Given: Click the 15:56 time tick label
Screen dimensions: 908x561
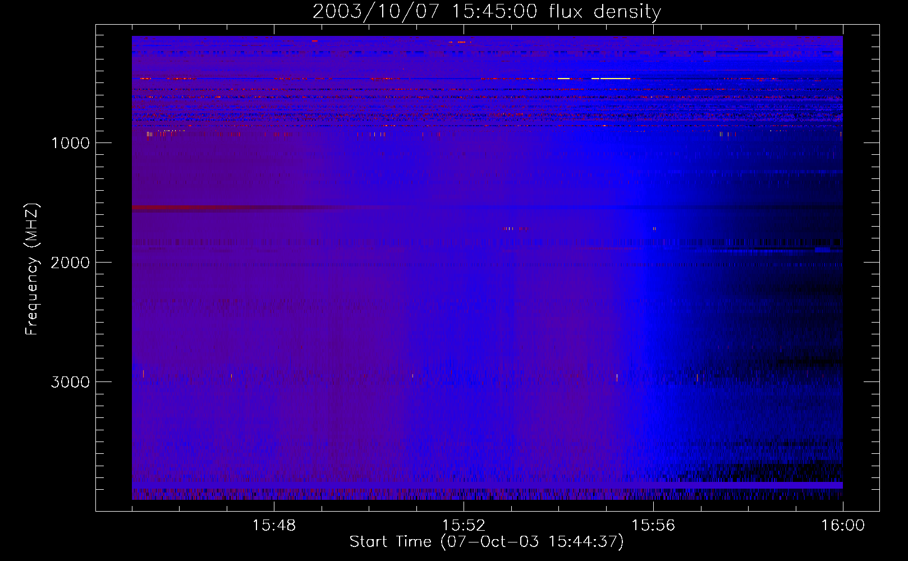Looking at the screenshot, I should pos(653,526).
